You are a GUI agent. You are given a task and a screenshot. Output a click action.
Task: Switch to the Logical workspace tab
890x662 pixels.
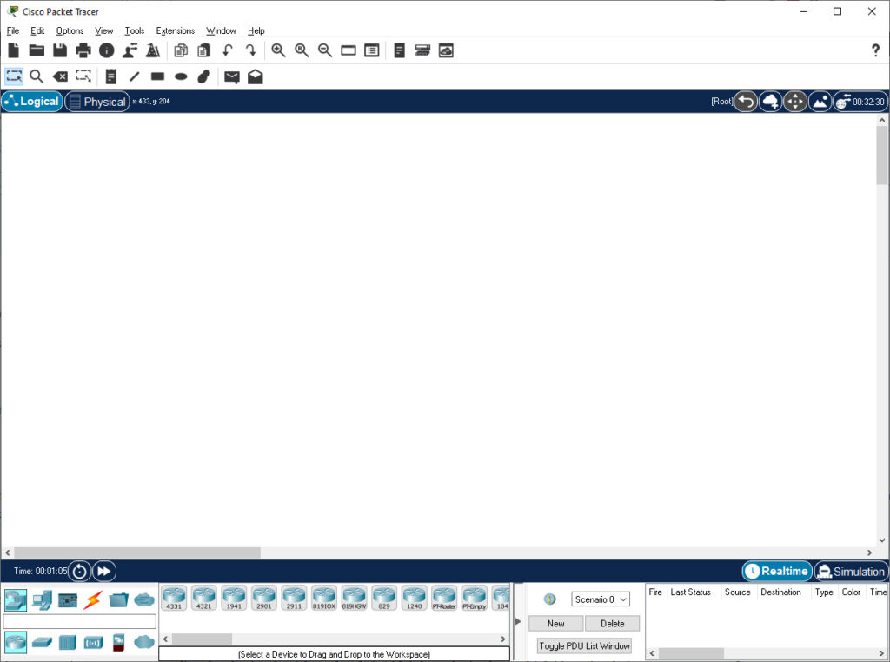(32, 102)
